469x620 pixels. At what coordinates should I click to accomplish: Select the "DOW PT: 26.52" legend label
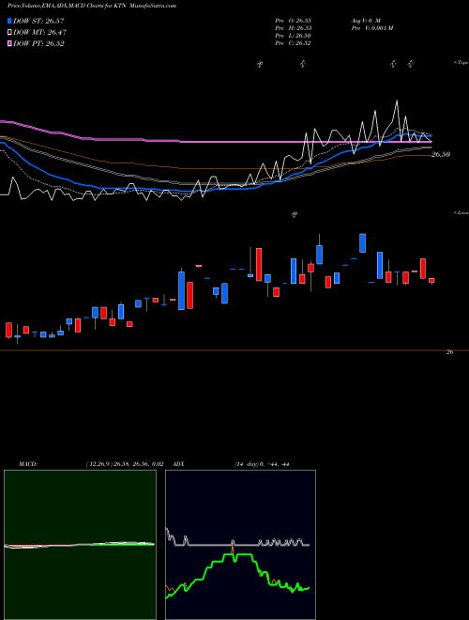(x=38, y=44)
